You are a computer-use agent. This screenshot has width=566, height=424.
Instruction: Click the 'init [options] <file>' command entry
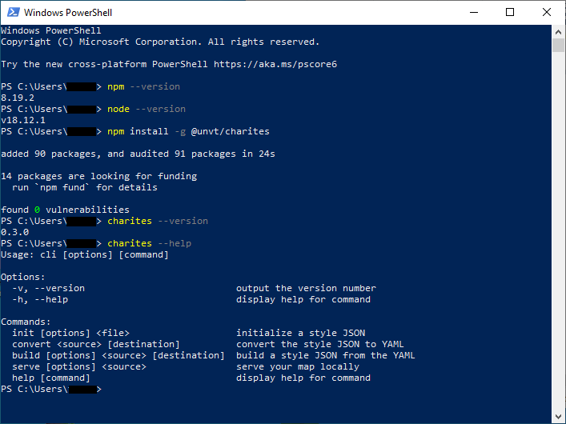70,333
